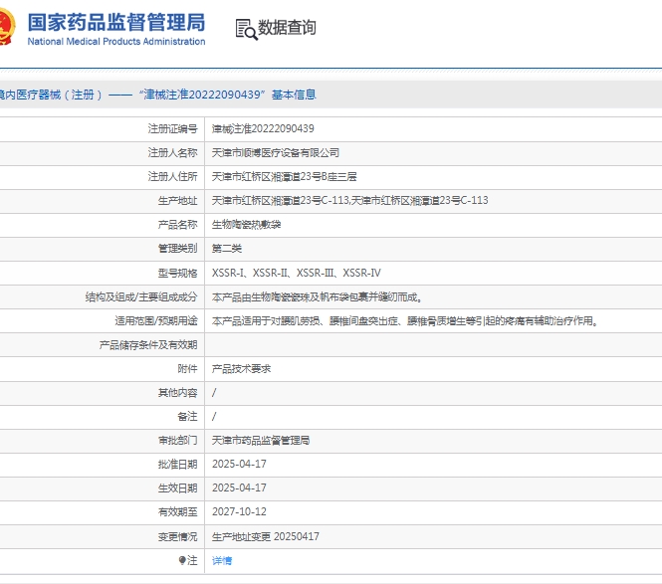Select management class 第二类

pyautogui.click(x=227, y=249)
